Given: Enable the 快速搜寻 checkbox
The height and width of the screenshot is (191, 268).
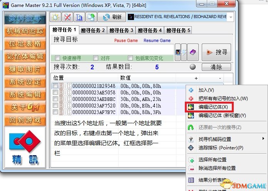Looking at the screenshot, I should [x=58, y=58].
